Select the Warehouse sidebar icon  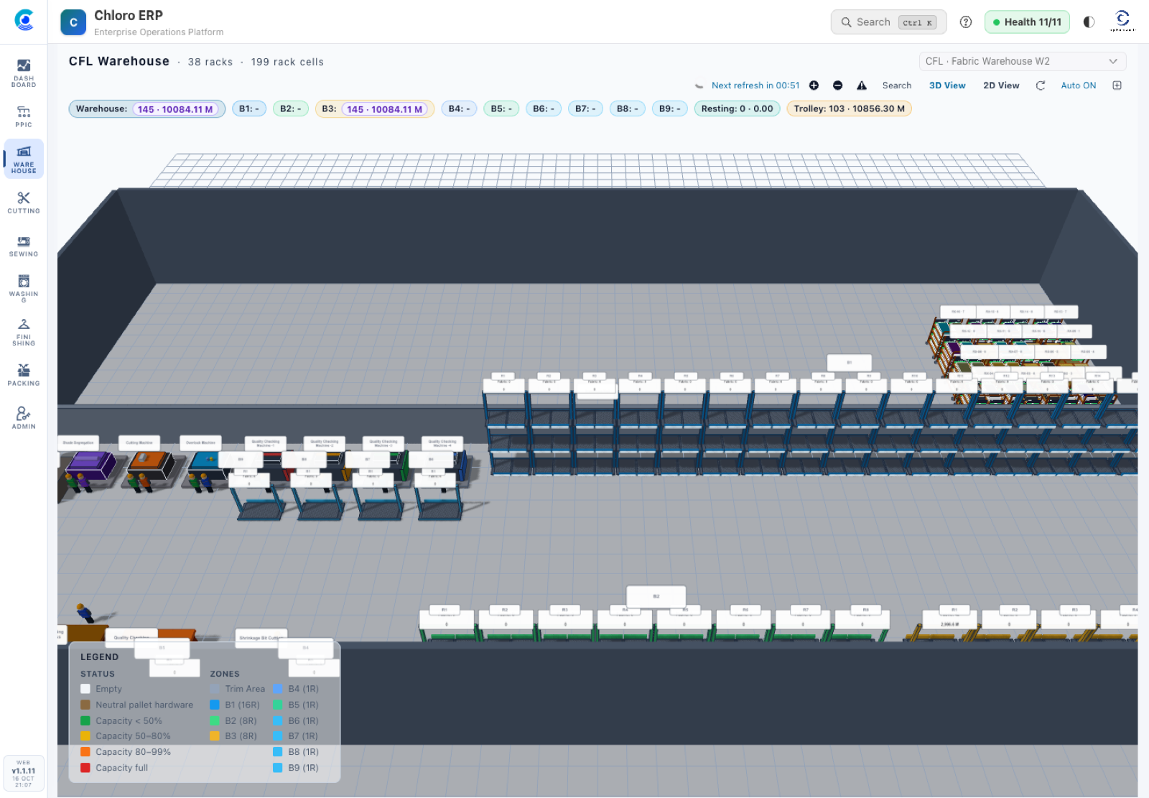[24, 159]
